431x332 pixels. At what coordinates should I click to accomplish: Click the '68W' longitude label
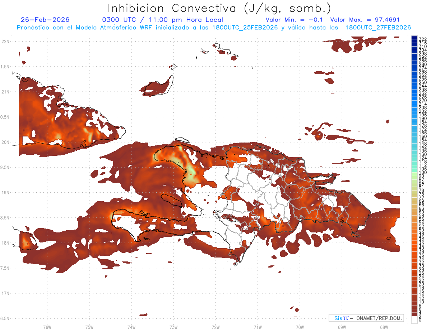(384, 327)
